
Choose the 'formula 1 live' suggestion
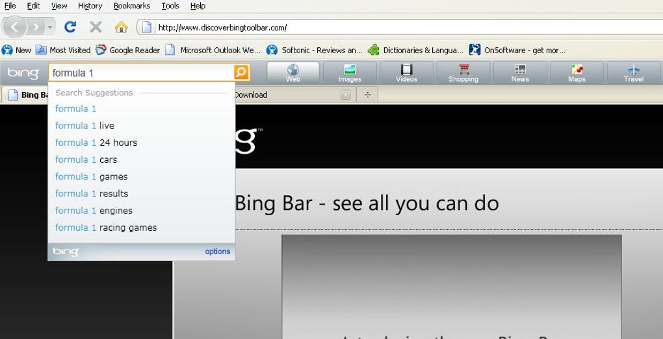click(141, 126)
